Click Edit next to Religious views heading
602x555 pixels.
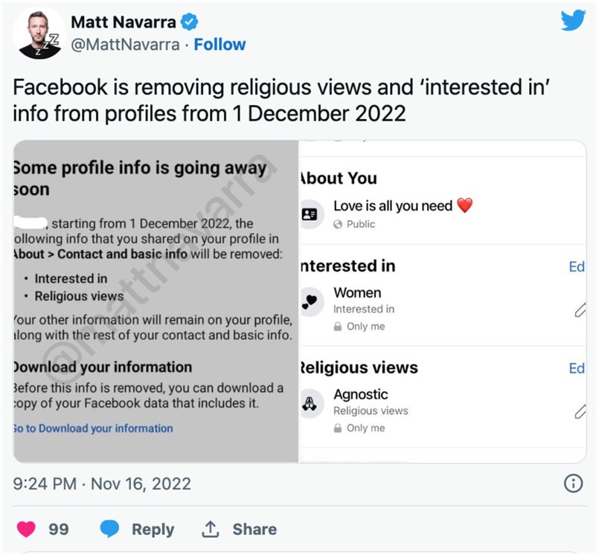(x=576, y=368)
